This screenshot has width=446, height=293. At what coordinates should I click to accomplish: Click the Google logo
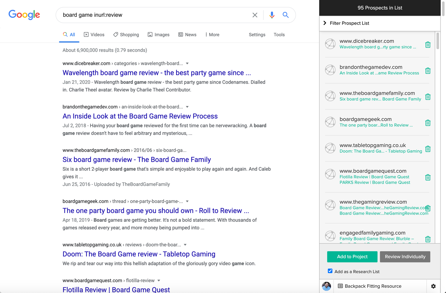24,15
